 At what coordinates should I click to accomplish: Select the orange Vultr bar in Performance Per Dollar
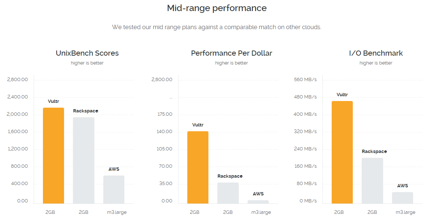click(x=198, y=167)
